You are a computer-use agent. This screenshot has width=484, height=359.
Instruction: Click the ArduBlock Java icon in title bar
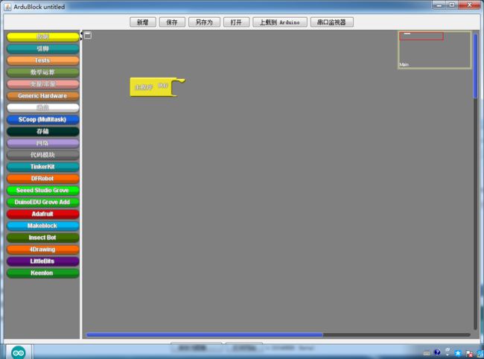7,7
